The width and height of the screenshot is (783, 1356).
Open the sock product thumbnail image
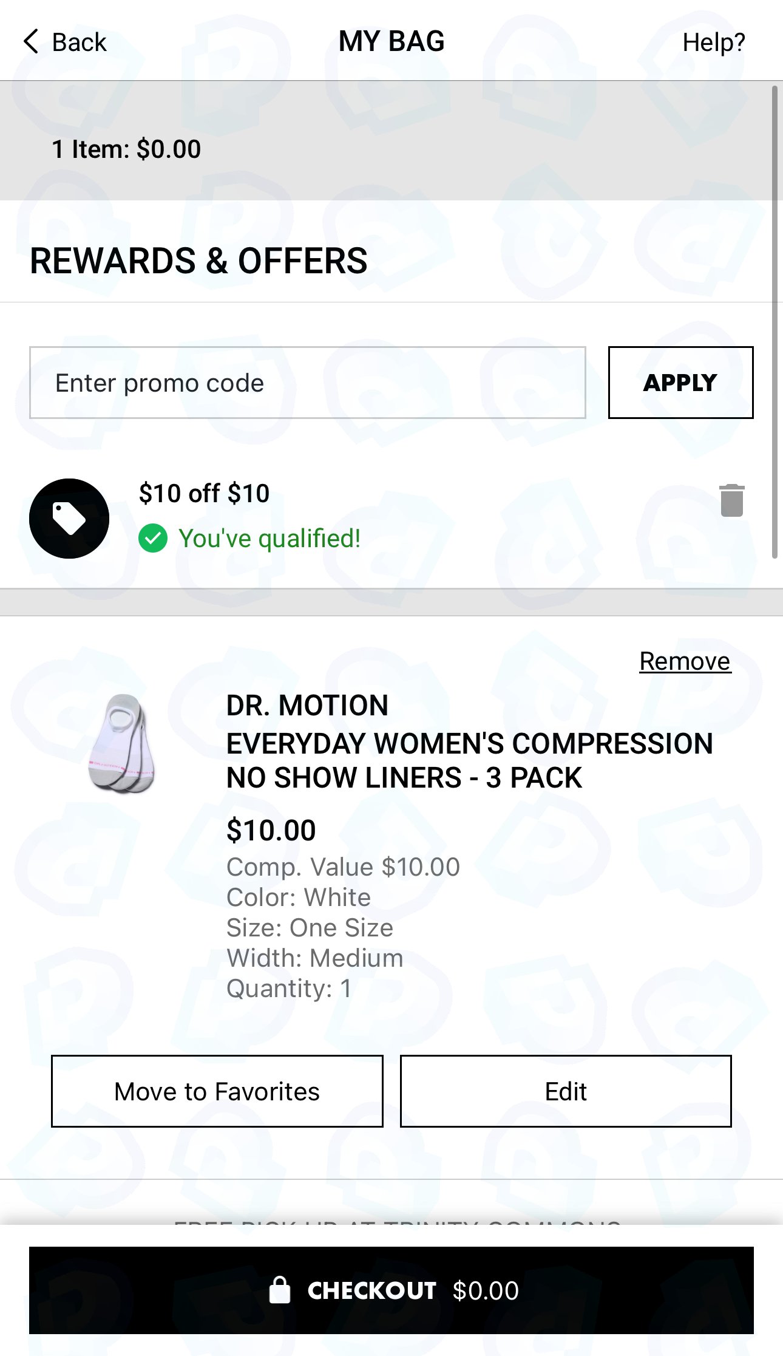[121, 743]
